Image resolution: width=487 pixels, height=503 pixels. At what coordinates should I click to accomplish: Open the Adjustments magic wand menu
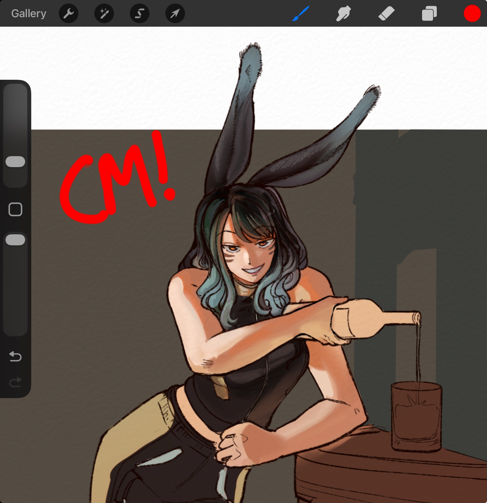pyautogui.click(x=104, y=13)
